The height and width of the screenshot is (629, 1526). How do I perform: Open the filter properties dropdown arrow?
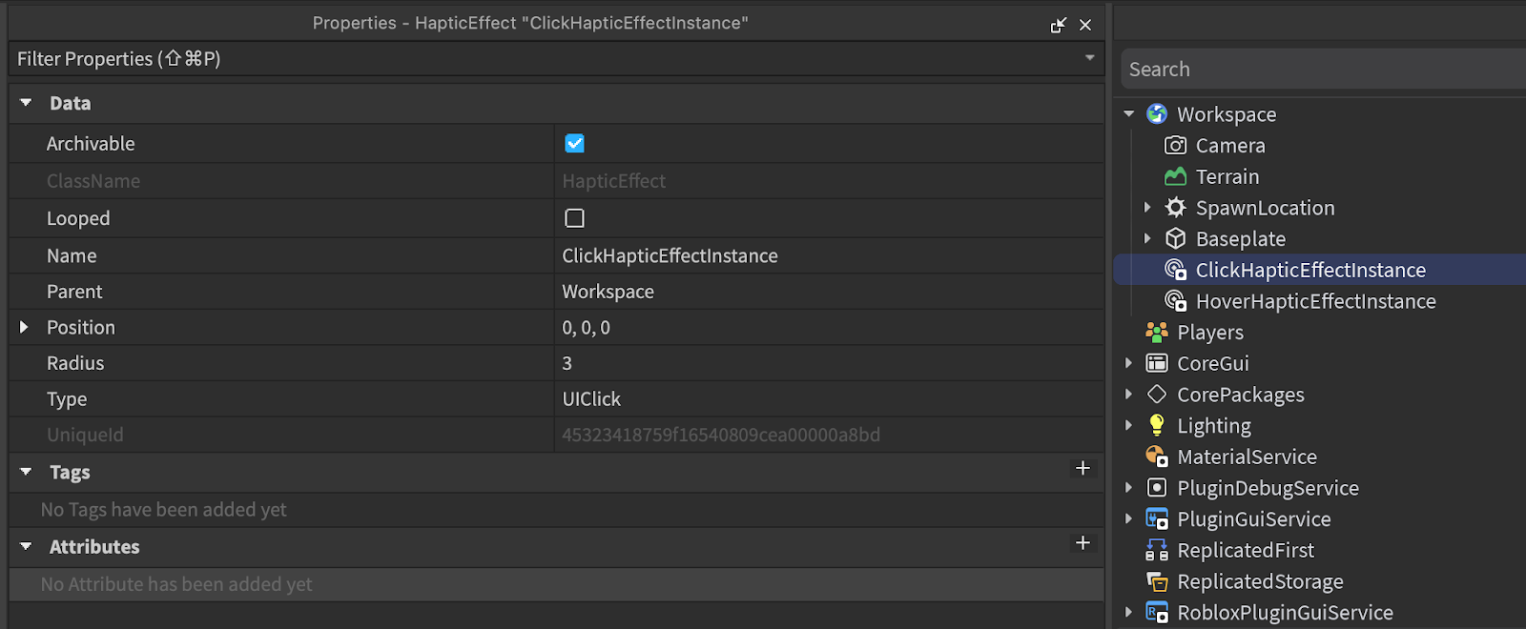1089,58
